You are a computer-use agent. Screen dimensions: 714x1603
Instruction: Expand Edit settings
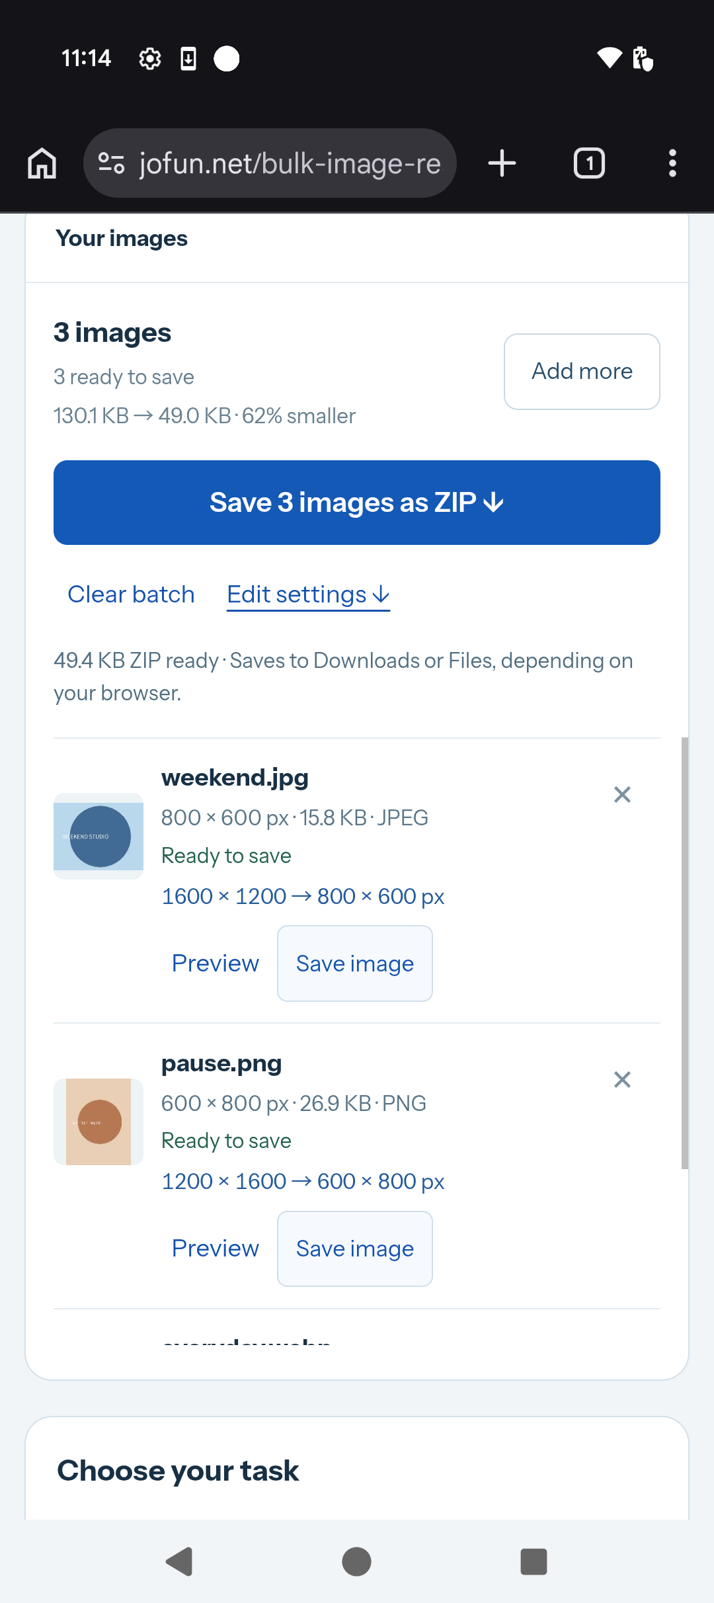click(308, 595)
